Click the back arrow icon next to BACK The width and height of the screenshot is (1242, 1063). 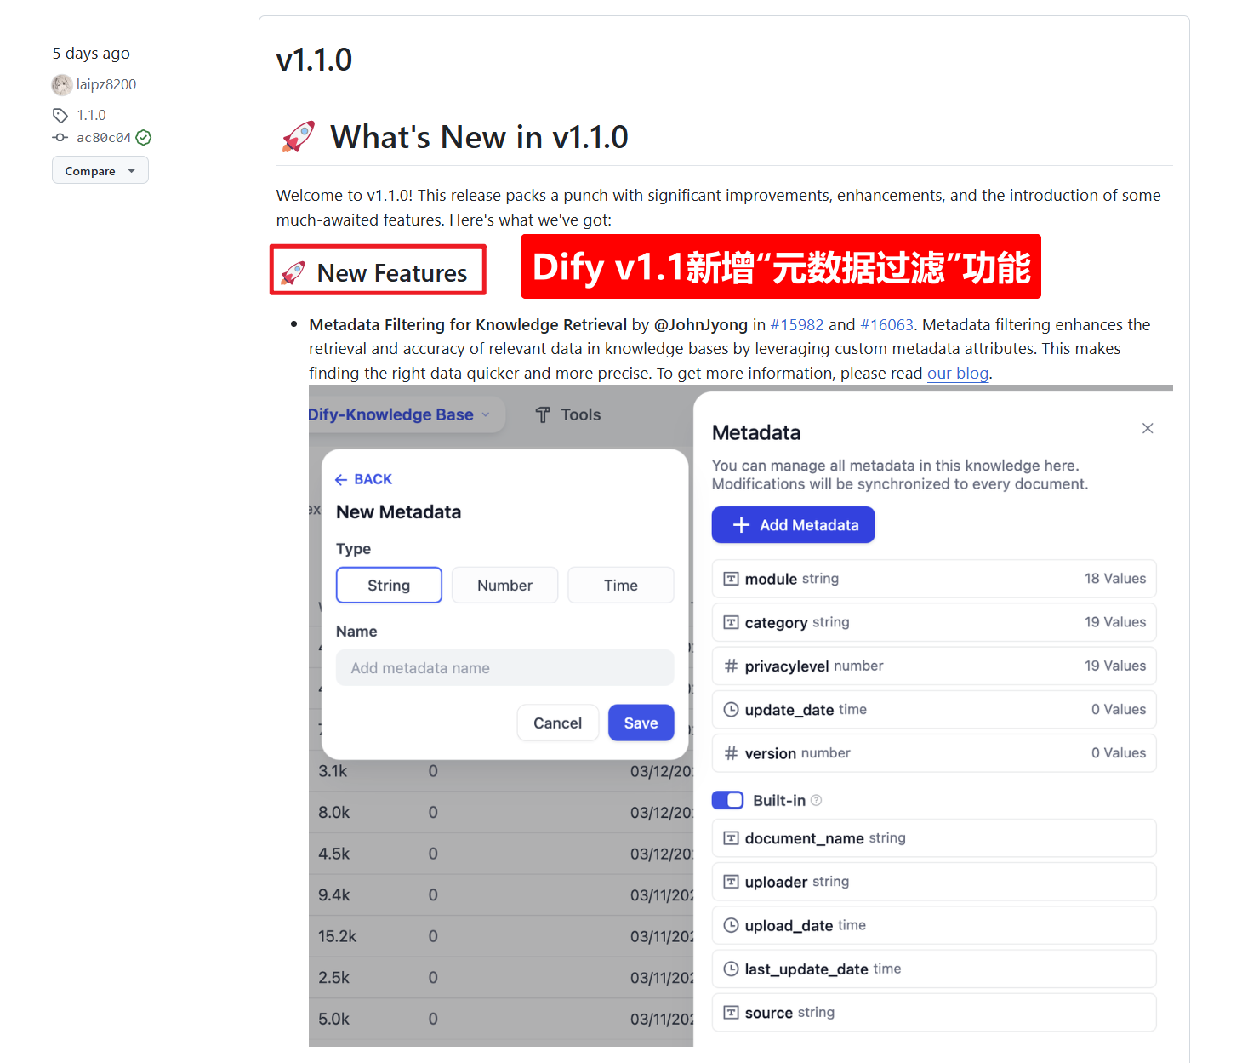(x=341, y=480)
